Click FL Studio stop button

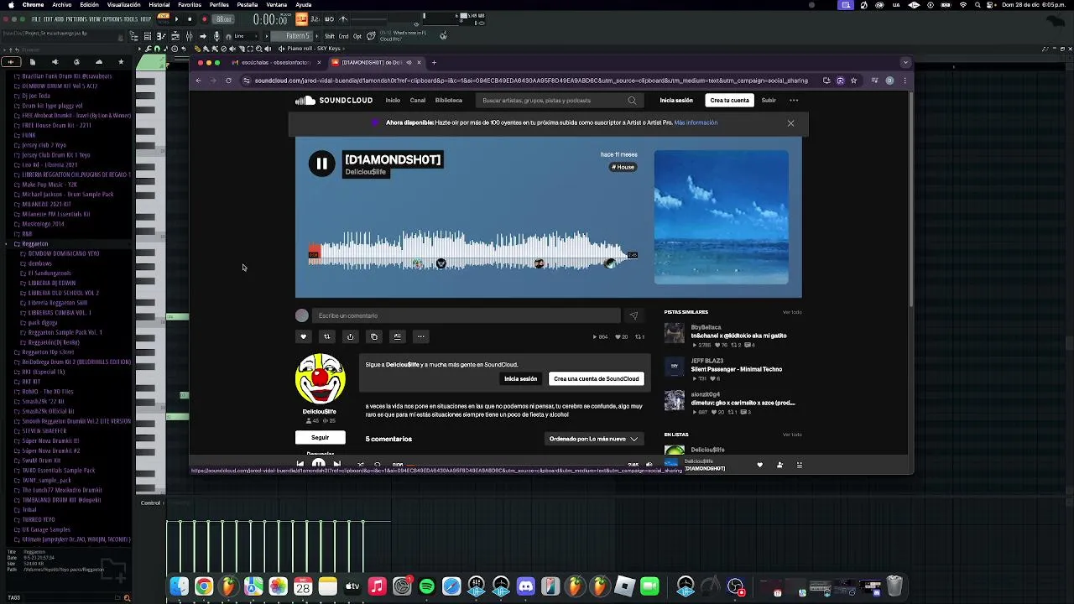coord(190,18)
